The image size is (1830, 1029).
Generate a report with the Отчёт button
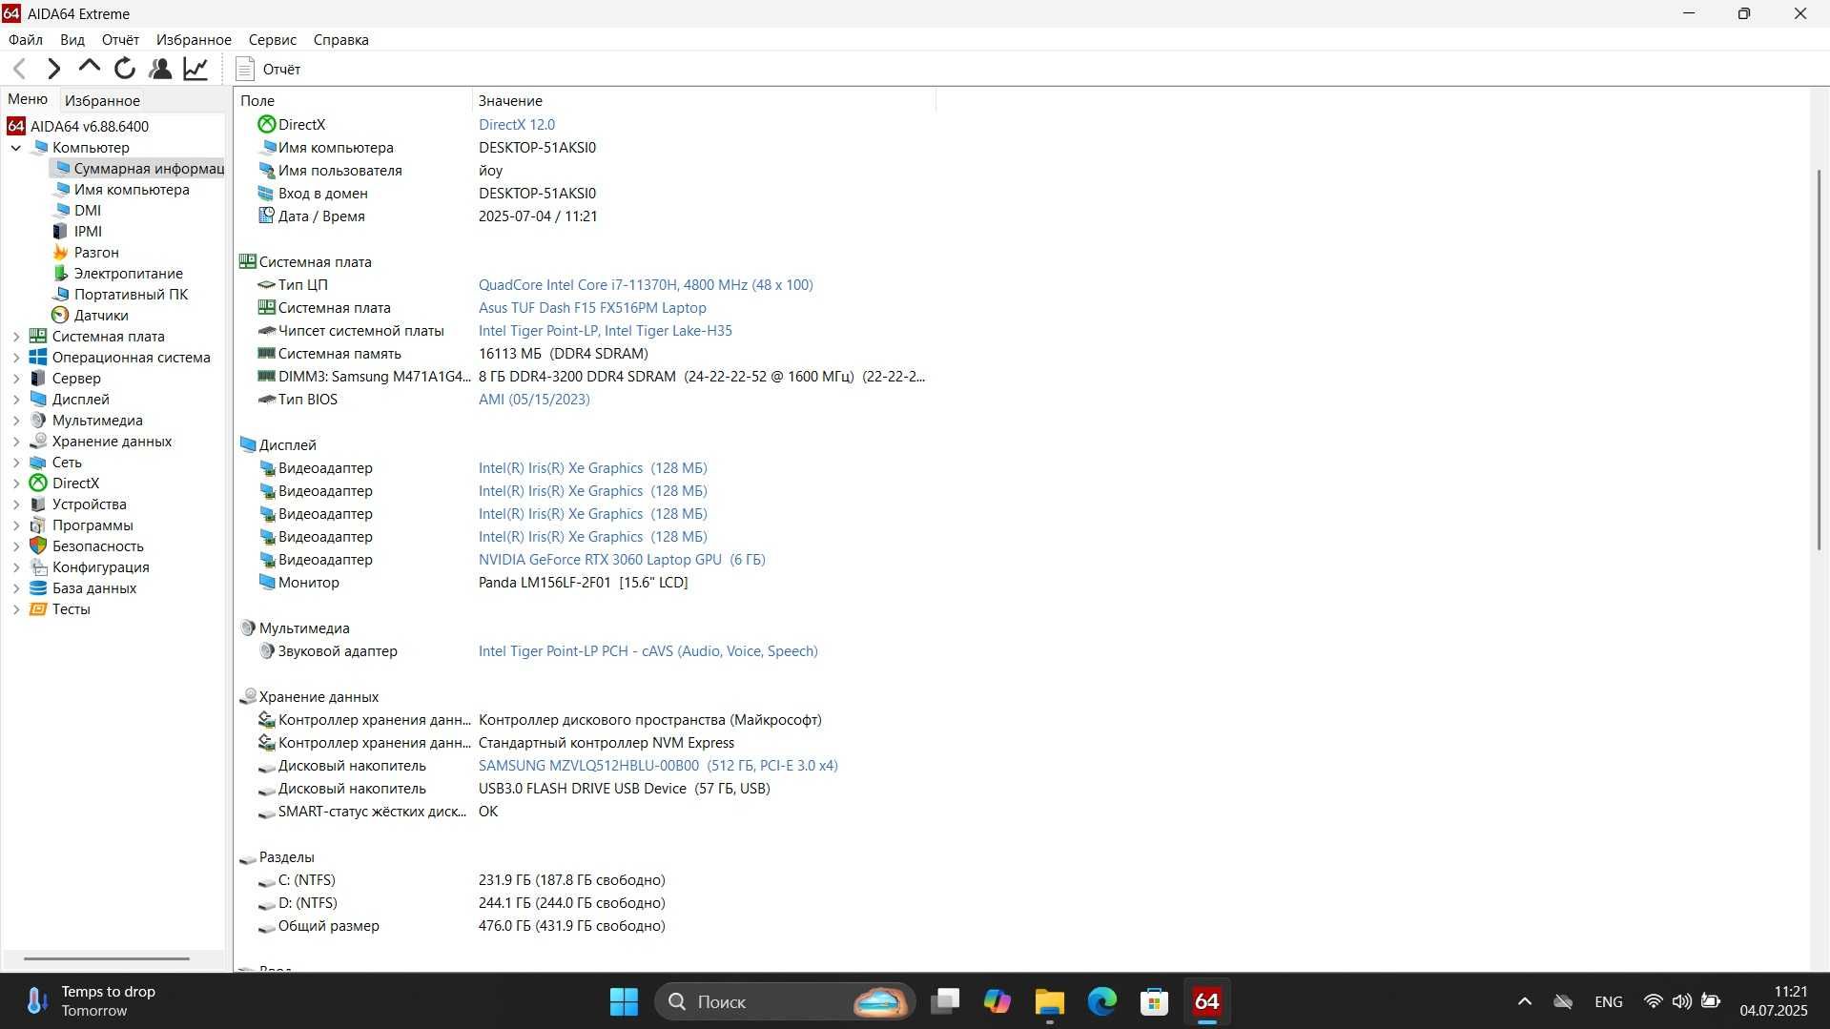coord(268,69)
